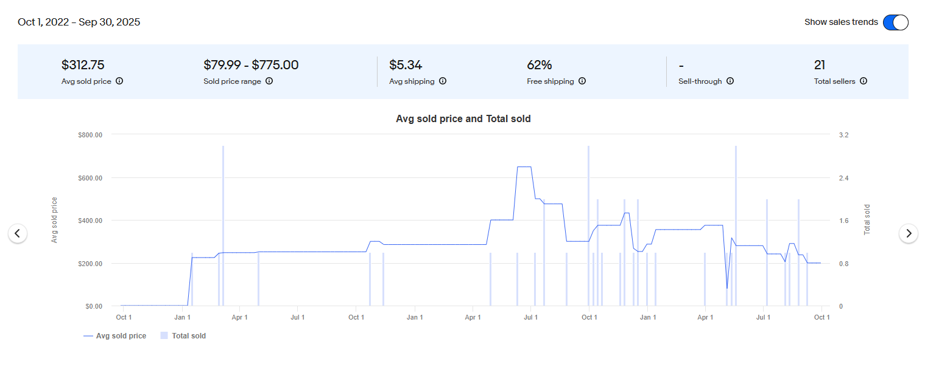Hide the Total sold series in legend
This screenshot has width=925, height=370.
coord(189,336)
